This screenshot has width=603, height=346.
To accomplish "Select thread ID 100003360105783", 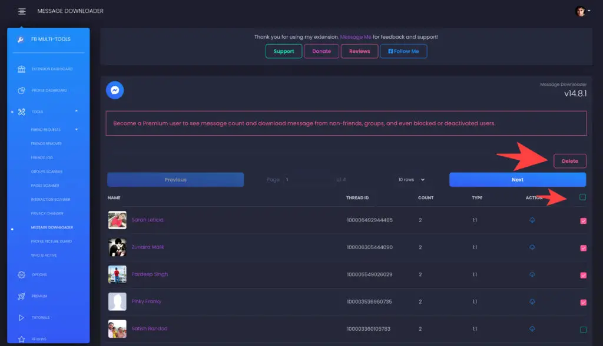I will (x=369, y=329).
